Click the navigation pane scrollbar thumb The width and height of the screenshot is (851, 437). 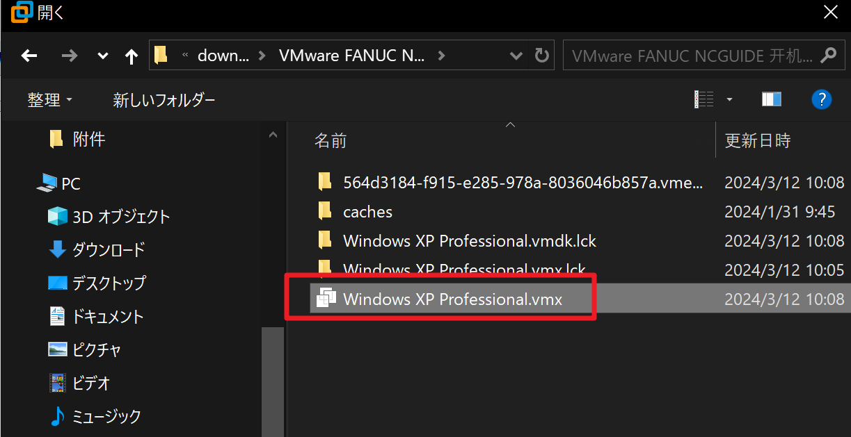pos(272,382)
